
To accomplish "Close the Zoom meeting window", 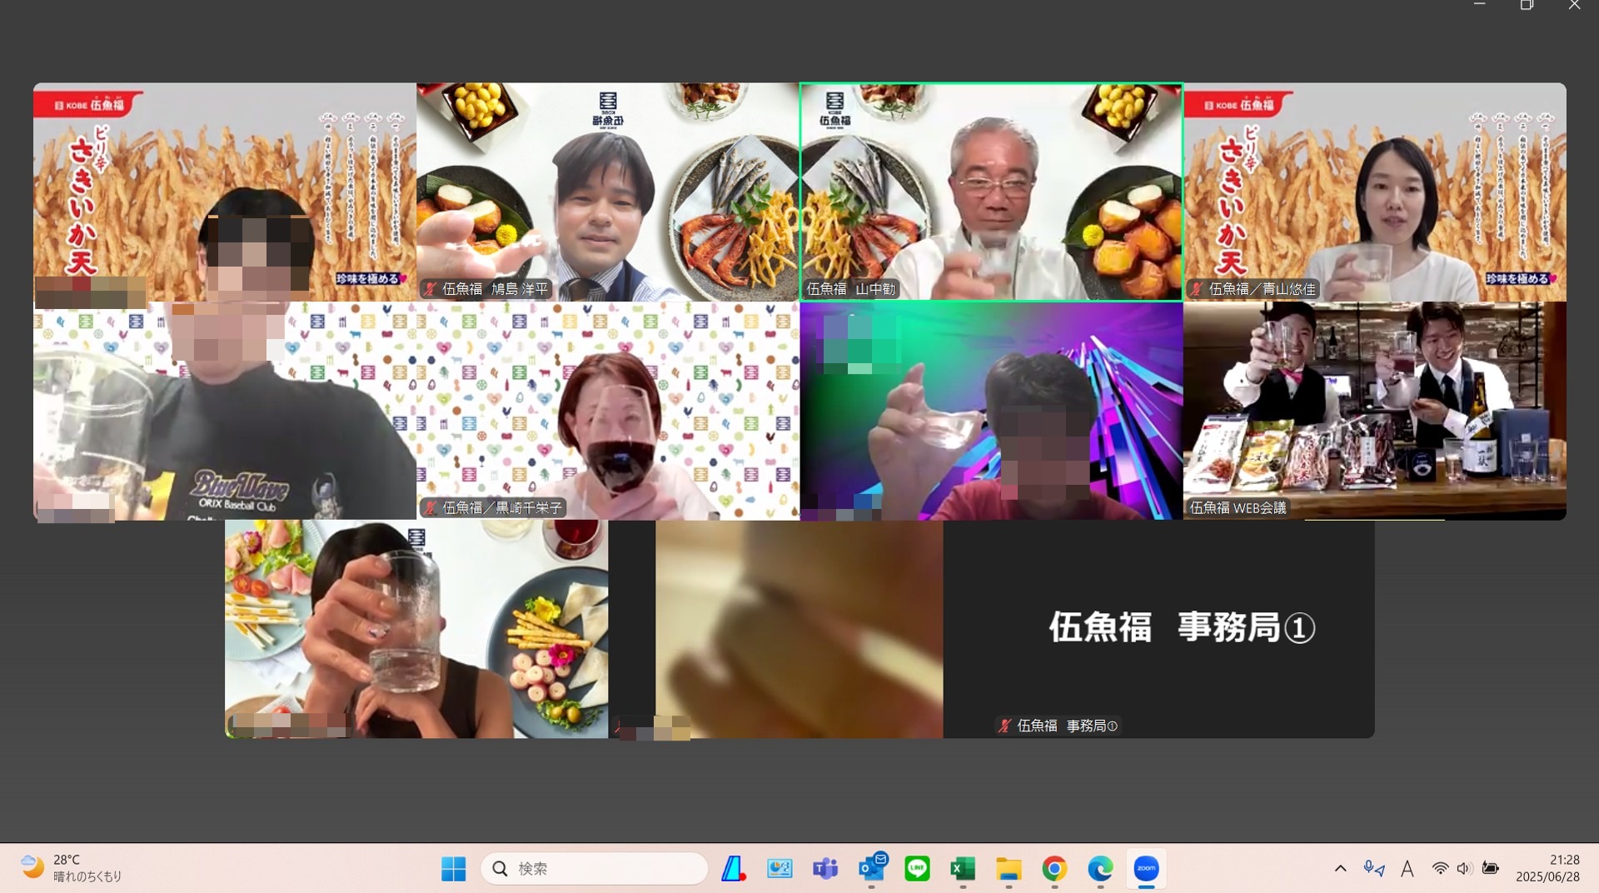I will click(1574, 5).
